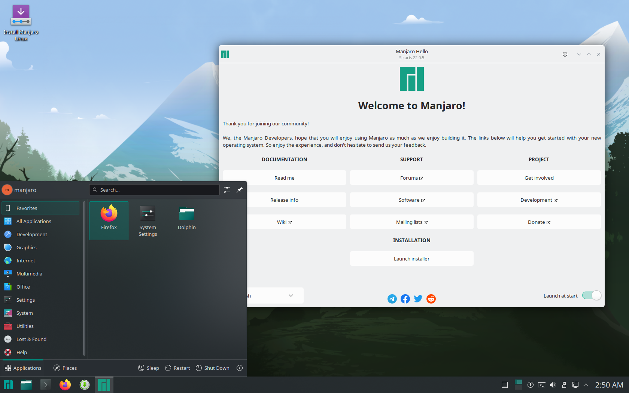Expand hidden system tray icons arrow
This screenshot has height=393, width=629.
point(586,385)
